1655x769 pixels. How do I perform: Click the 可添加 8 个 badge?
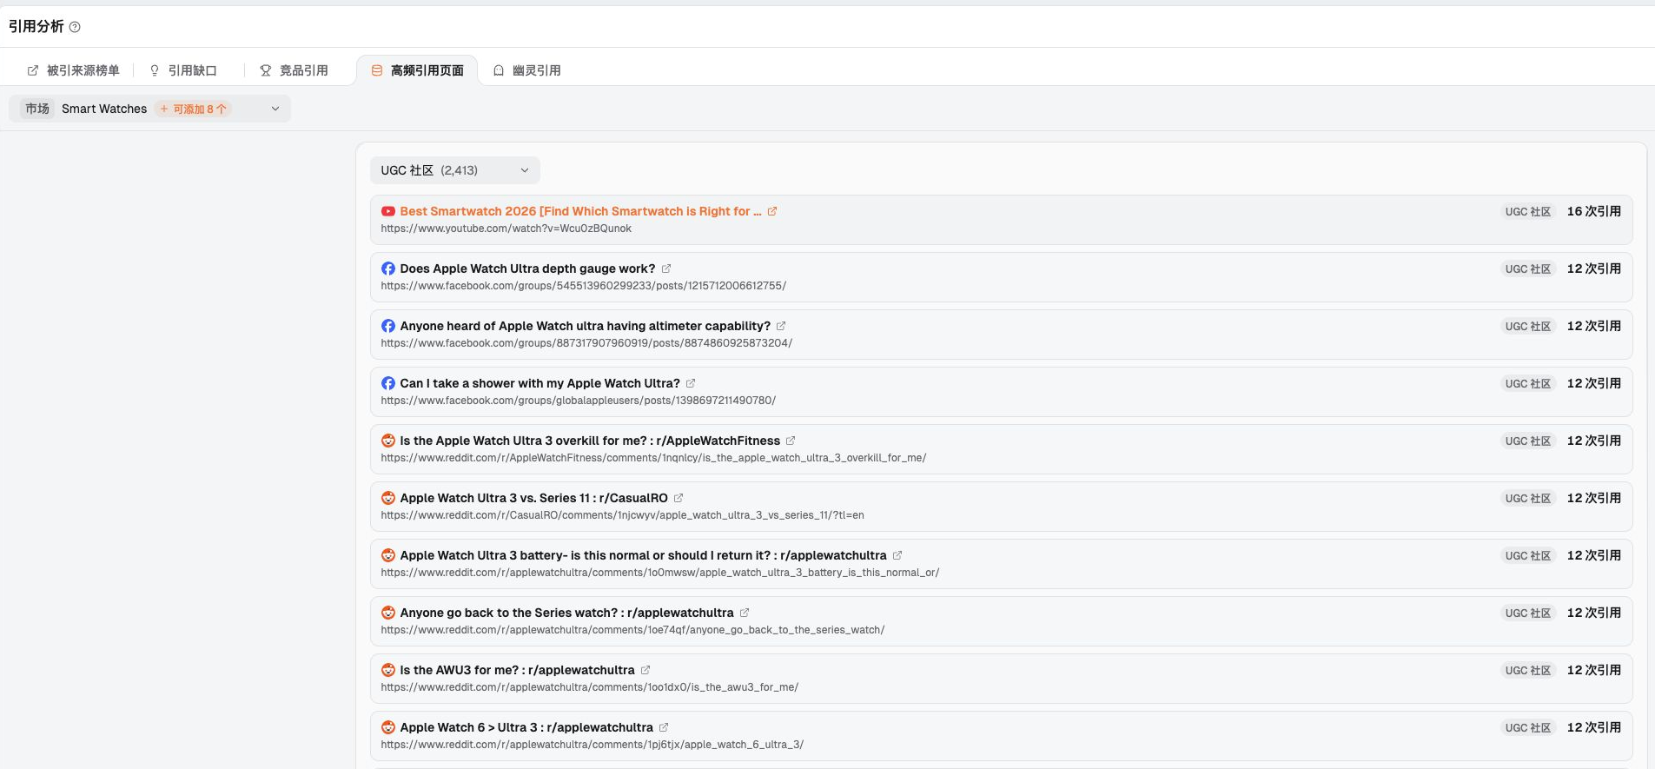pos(194,109)
